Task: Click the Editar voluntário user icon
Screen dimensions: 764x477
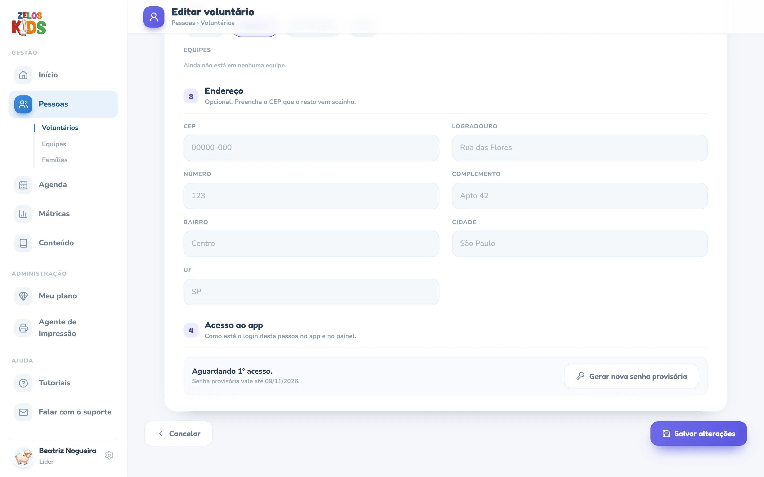Action: tap(154, 17)
